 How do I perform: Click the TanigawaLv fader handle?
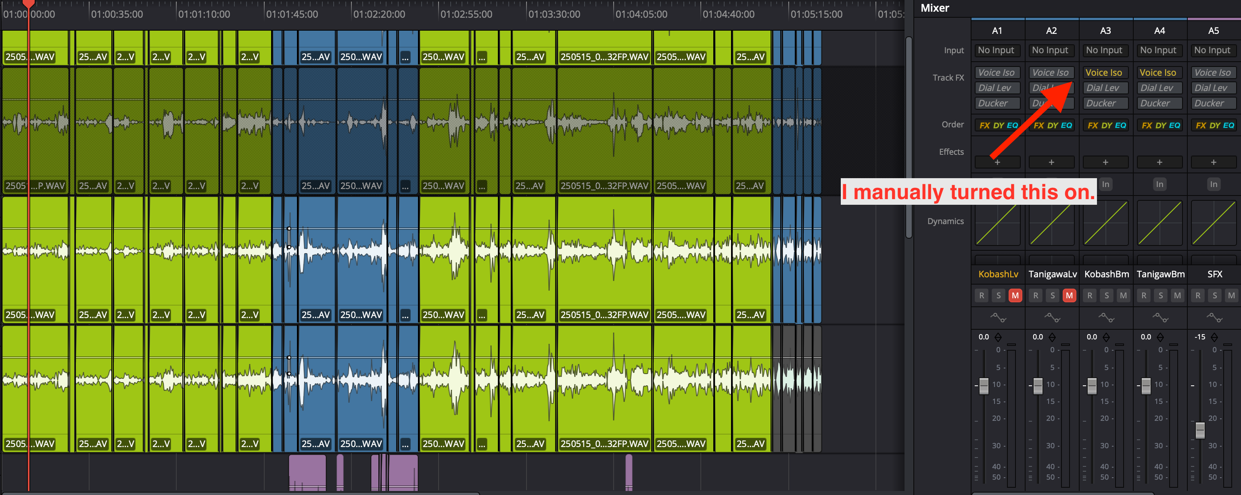coord(1038,386)
